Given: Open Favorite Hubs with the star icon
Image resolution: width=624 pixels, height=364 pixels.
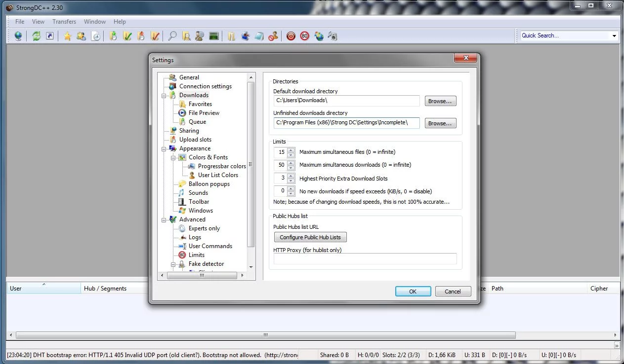Looking at the screenshot, I should (67, 36).
